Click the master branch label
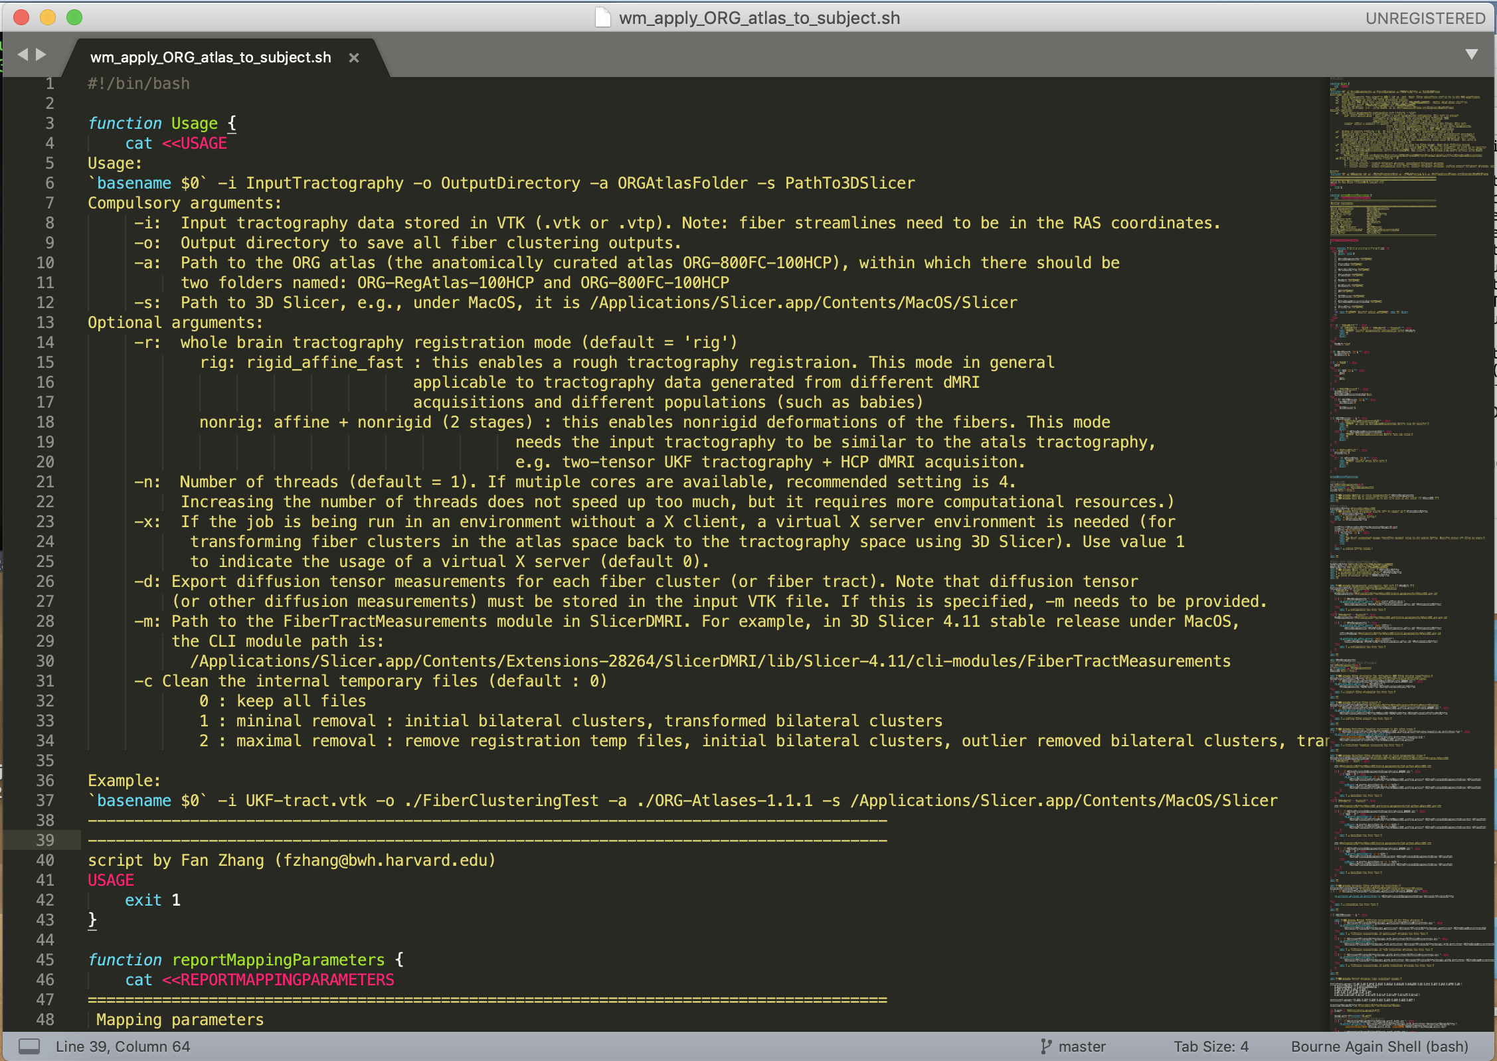Image resolution: width=1497 pixels, height=1061 pixels. [x=1081, y=1046]
